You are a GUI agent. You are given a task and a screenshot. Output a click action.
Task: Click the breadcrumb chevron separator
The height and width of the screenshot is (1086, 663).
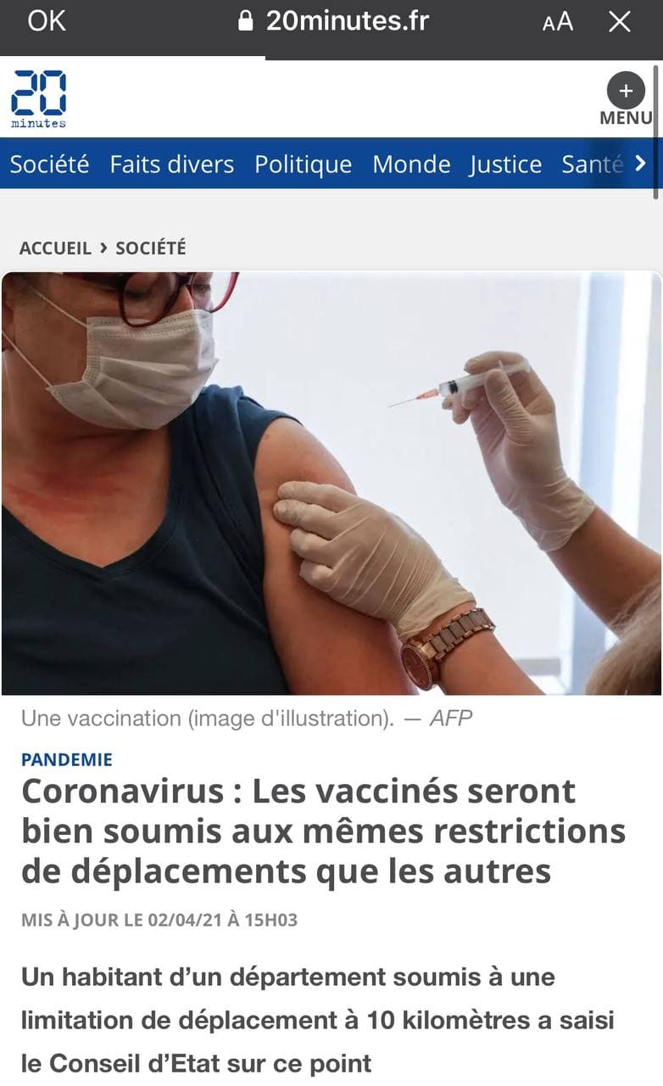point(103,248)
